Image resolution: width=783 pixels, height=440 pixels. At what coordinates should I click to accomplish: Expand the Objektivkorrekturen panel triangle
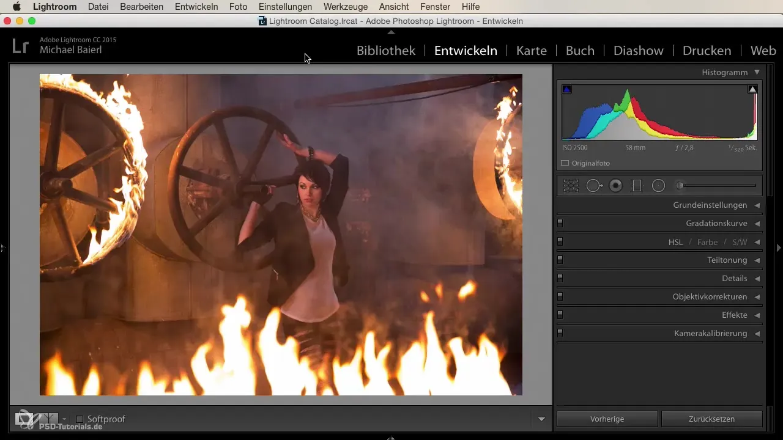tap(757, 297)
